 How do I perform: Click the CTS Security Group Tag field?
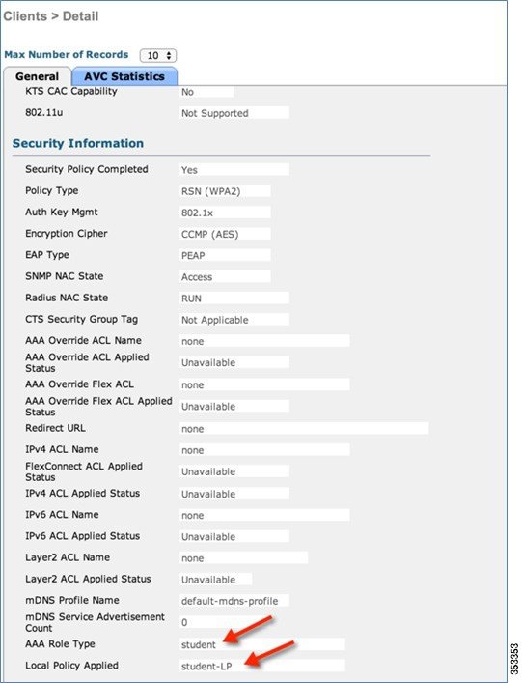coord(234,320)
